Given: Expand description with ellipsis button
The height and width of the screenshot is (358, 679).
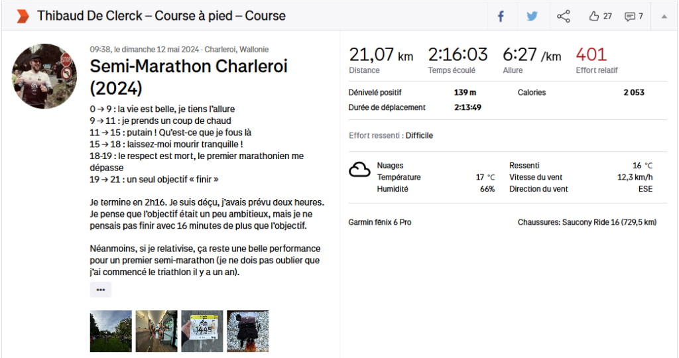Looking at the screenshot, I should tap(101, 290).
